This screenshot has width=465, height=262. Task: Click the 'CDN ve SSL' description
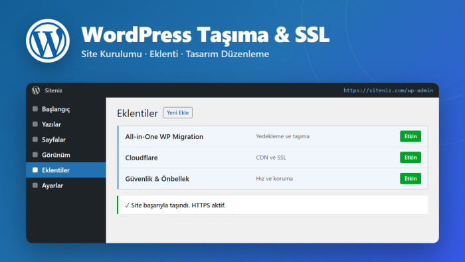tap(271, 157)
